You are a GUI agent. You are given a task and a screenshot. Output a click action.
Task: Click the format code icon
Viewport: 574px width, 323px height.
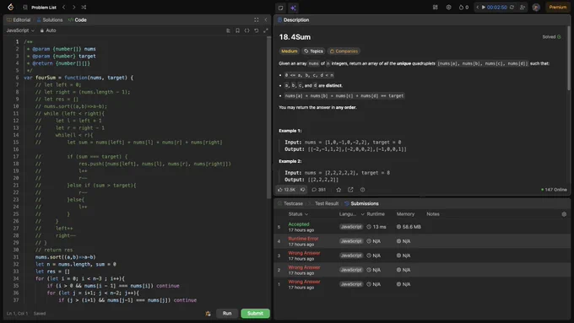(x=228, y=30)
